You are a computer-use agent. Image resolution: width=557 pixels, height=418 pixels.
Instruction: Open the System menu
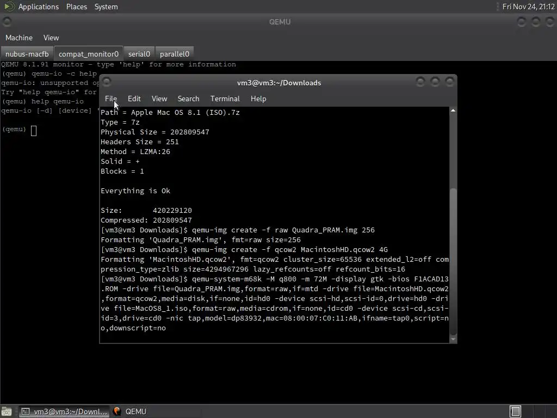point(106,7)
